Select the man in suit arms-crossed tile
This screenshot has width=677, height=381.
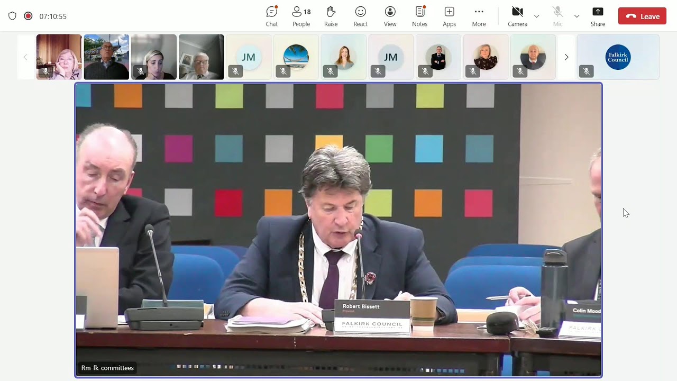click(x=438, y=57)
